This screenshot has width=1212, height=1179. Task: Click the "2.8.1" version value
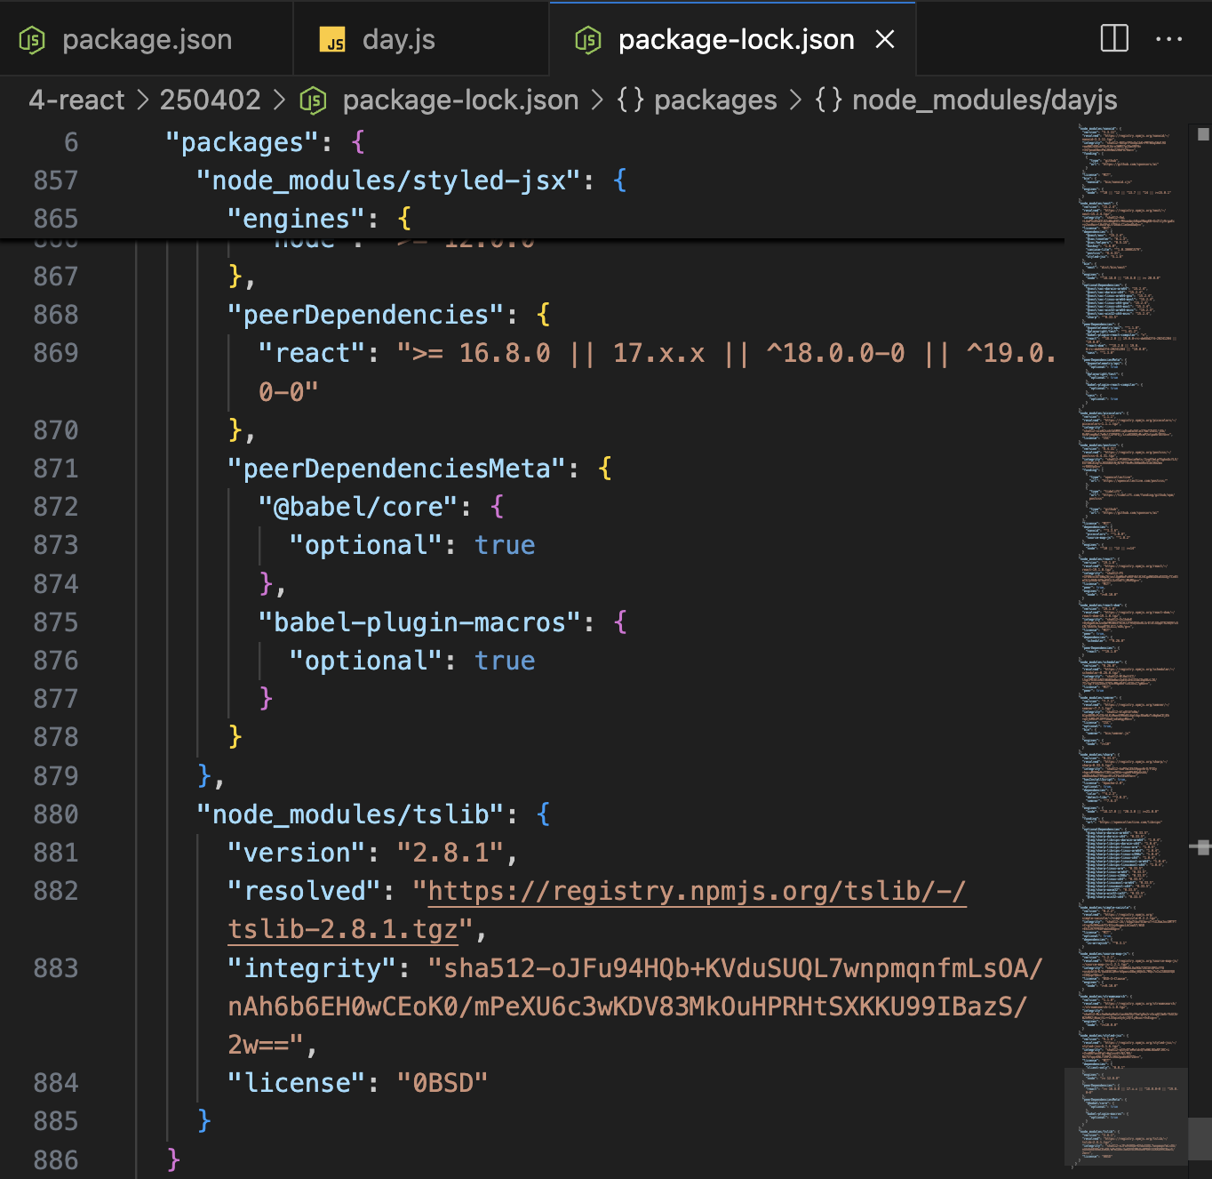[451, 853]
